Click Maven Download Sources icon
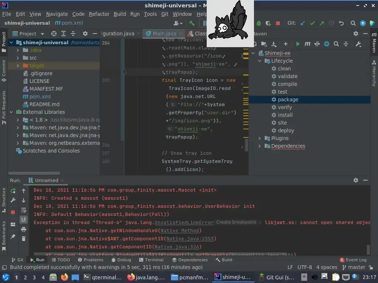Screen dimensions: 378x283 click(x=274, y=44)
